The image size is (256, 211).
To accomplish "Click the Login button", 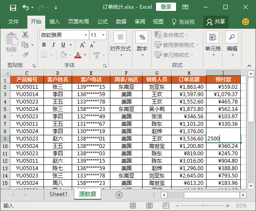I will point(166,7).
